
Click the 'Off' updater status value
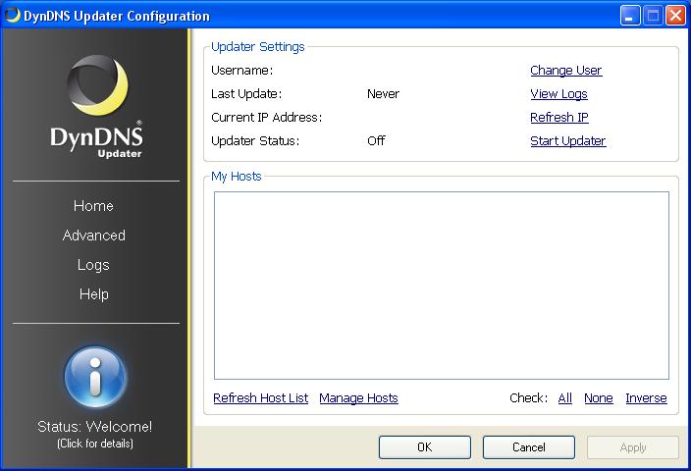376,141
